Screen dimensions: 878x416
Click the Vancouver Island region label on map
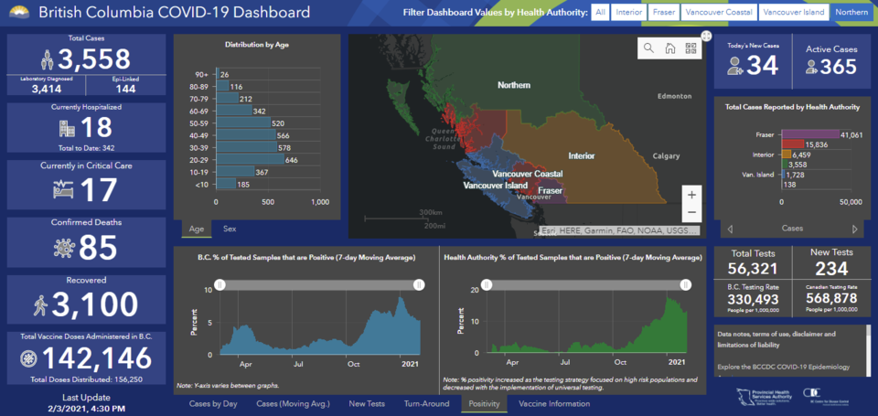495,186
